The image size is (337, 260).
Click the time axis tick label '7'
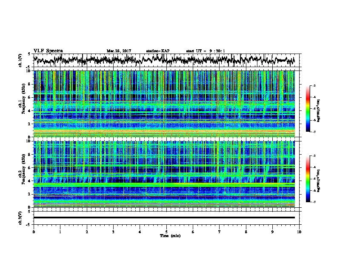220,232
